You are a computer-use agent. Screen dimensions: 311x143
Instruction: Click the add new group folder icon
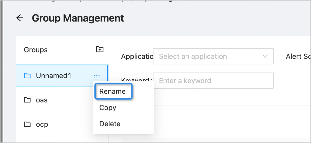(100, 49)
